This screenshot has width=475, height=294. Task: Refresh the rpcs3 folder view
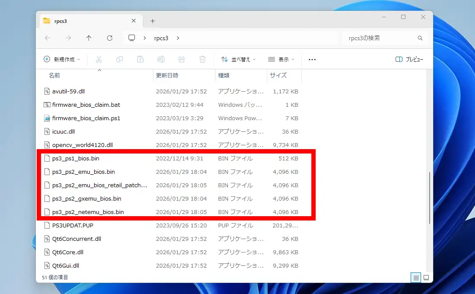coord(110,38)
